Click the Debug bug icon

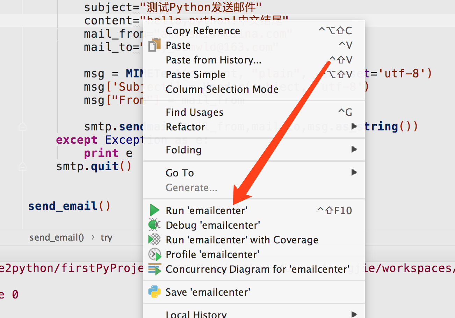pyautogui.click(x=154, y=225)
